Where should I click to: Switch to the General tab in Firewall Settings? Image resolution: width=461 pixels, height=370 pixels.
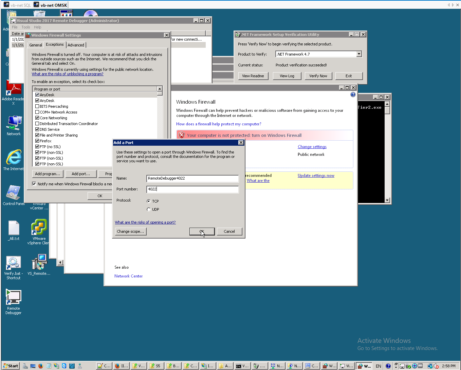[36, 45]
